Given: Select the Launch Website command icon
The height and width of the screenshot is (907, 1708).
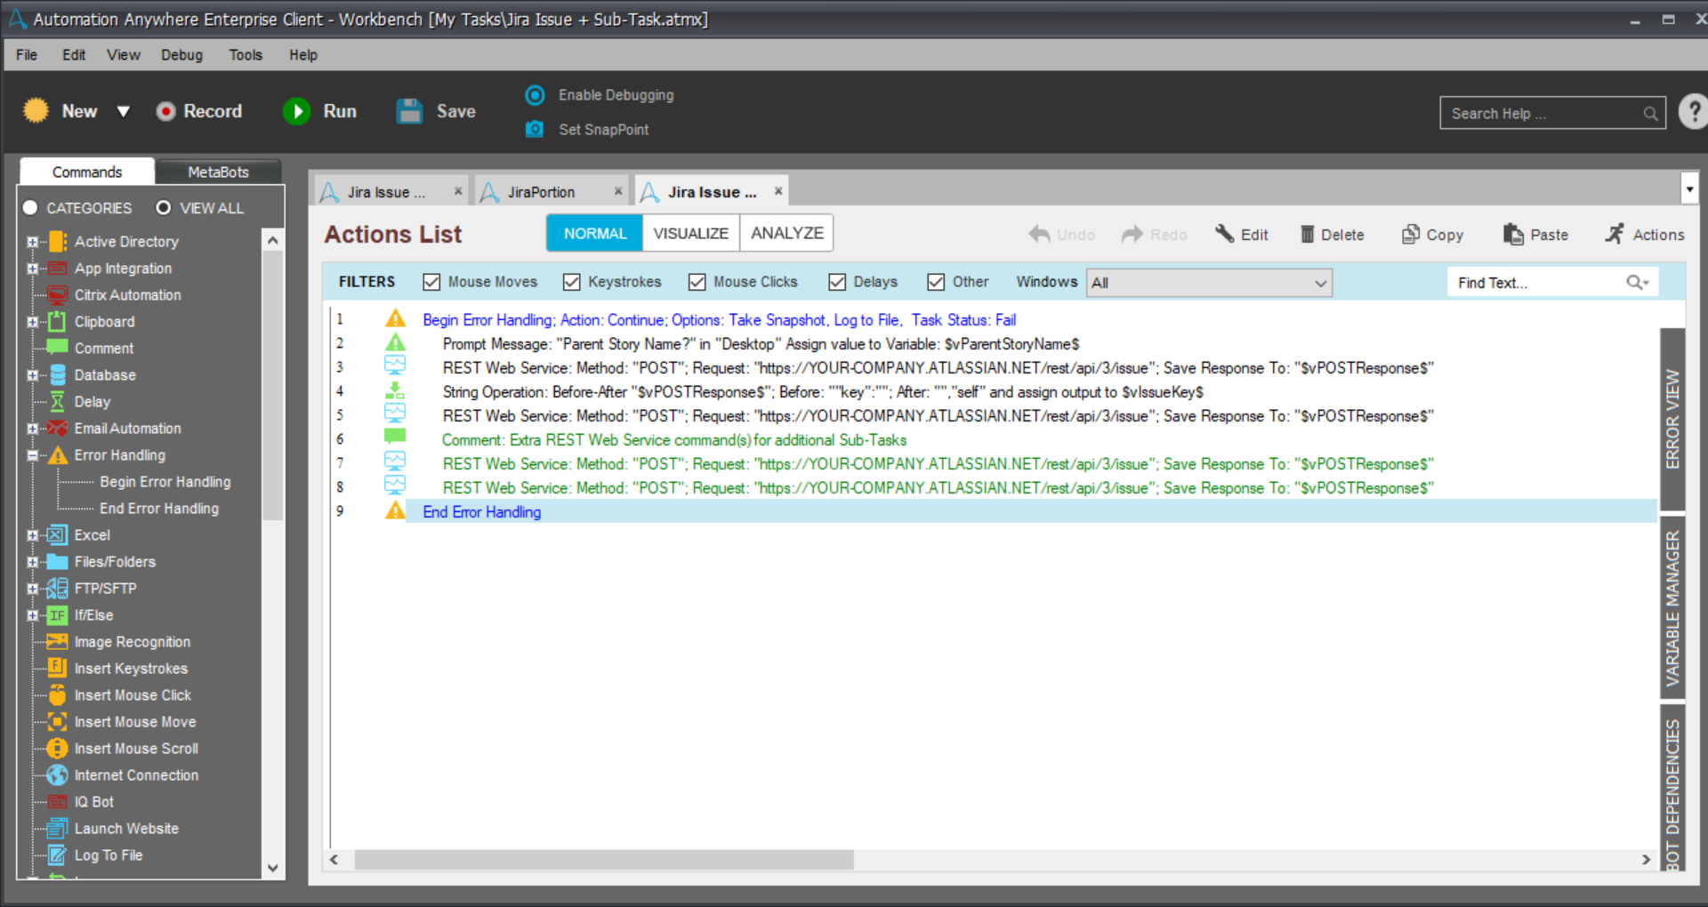Looking at the screenshot, I should [x=57, y=828].
